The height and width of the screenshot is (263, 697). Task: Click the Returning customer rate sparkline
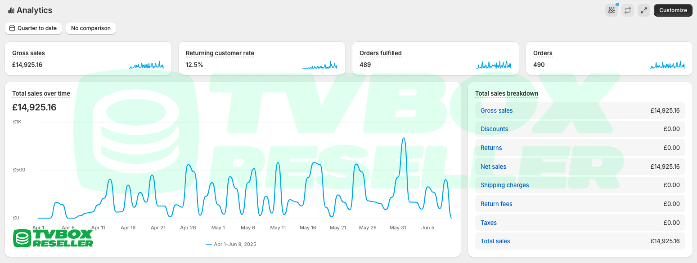[x=320, y=66]
